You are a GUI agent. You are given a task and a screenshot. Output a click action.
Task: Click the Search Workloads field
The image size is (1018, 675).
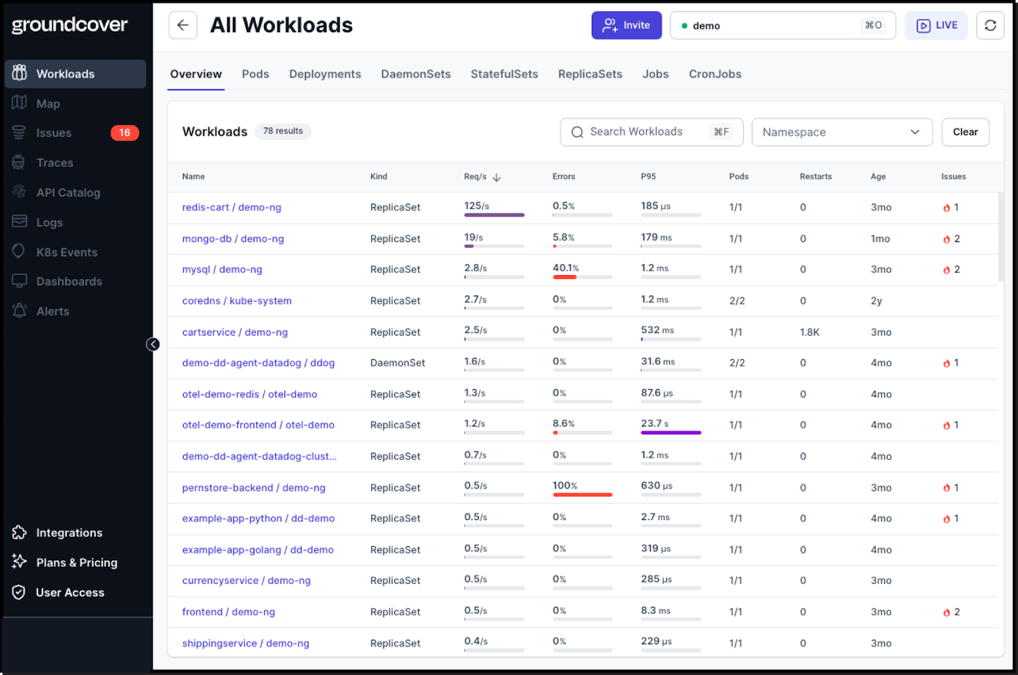652,132
